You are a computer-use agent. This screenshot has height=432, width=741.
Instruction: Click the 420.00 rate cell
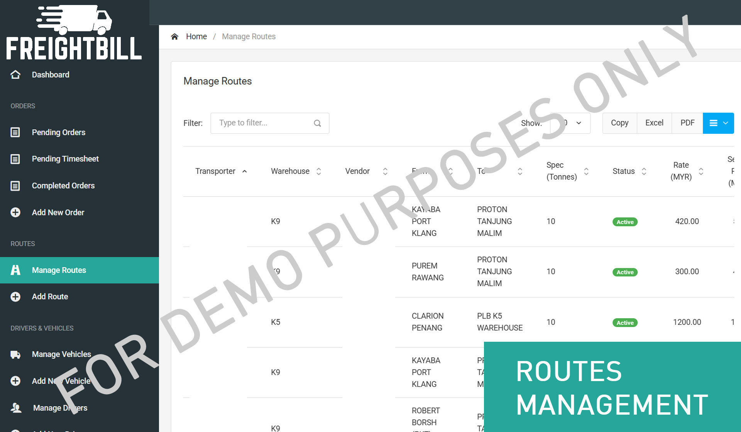[687, 221]
